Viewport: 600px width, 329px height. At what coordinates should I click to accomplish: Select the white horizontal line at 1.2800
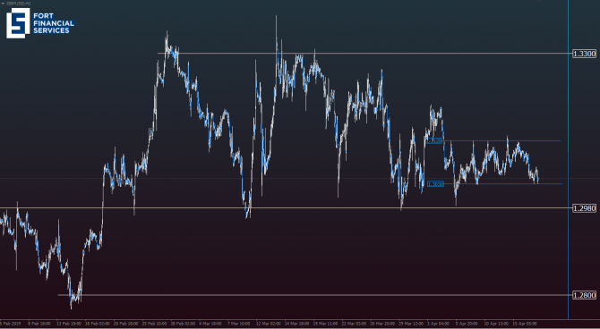(x=314, y=295)
